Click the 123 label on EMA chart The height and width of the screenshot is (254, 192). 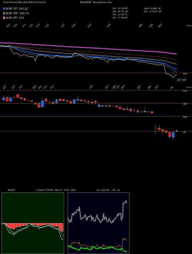coord(185,74)
